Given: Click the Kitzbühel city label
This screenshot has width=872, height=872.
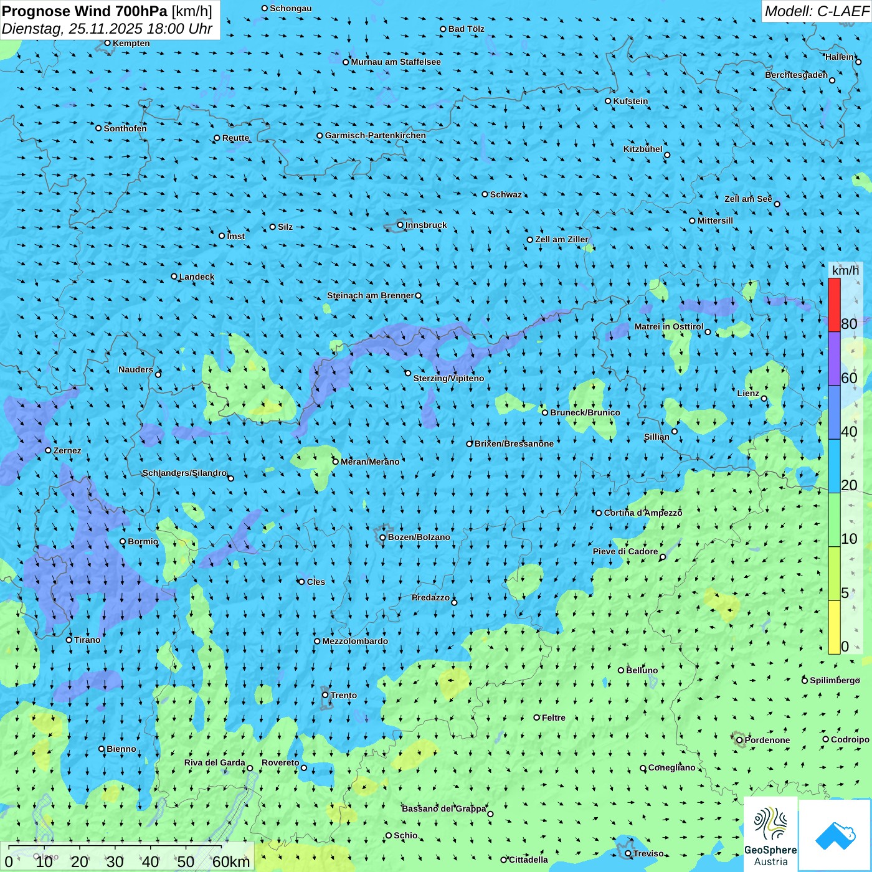Looking at the screenshot, I should tap(643, 149).
